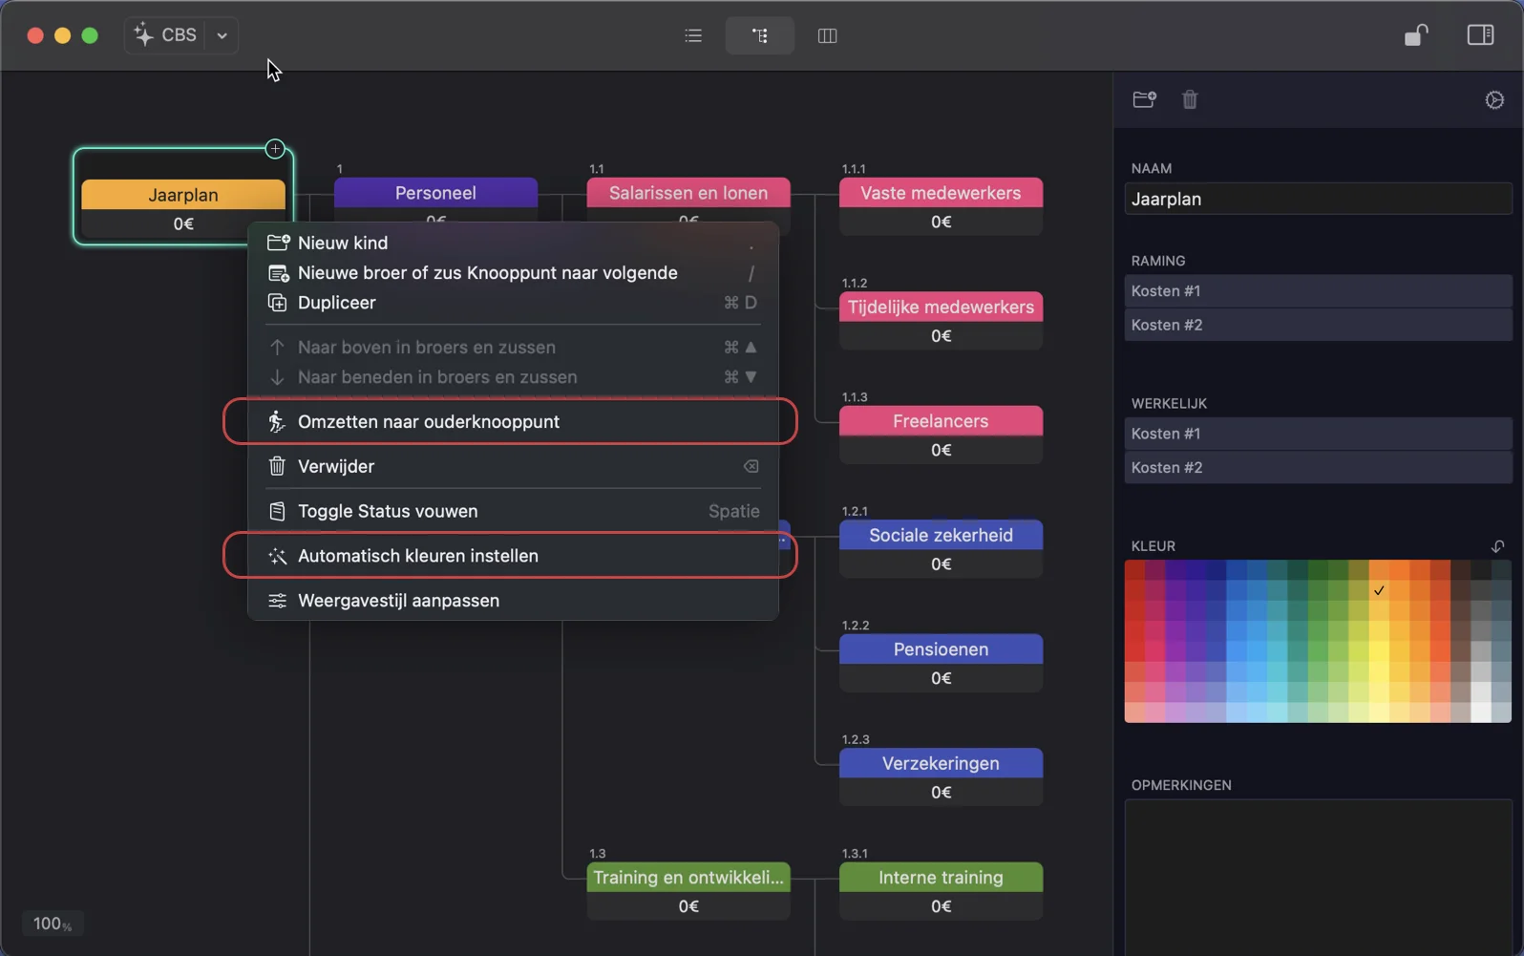The height and width of the screenshot is (956, 1524).
Task: Open the 100% zoom level control
Action: click(52, 924)
